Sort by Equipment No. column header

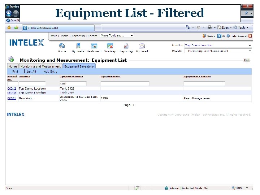(110, 77)
